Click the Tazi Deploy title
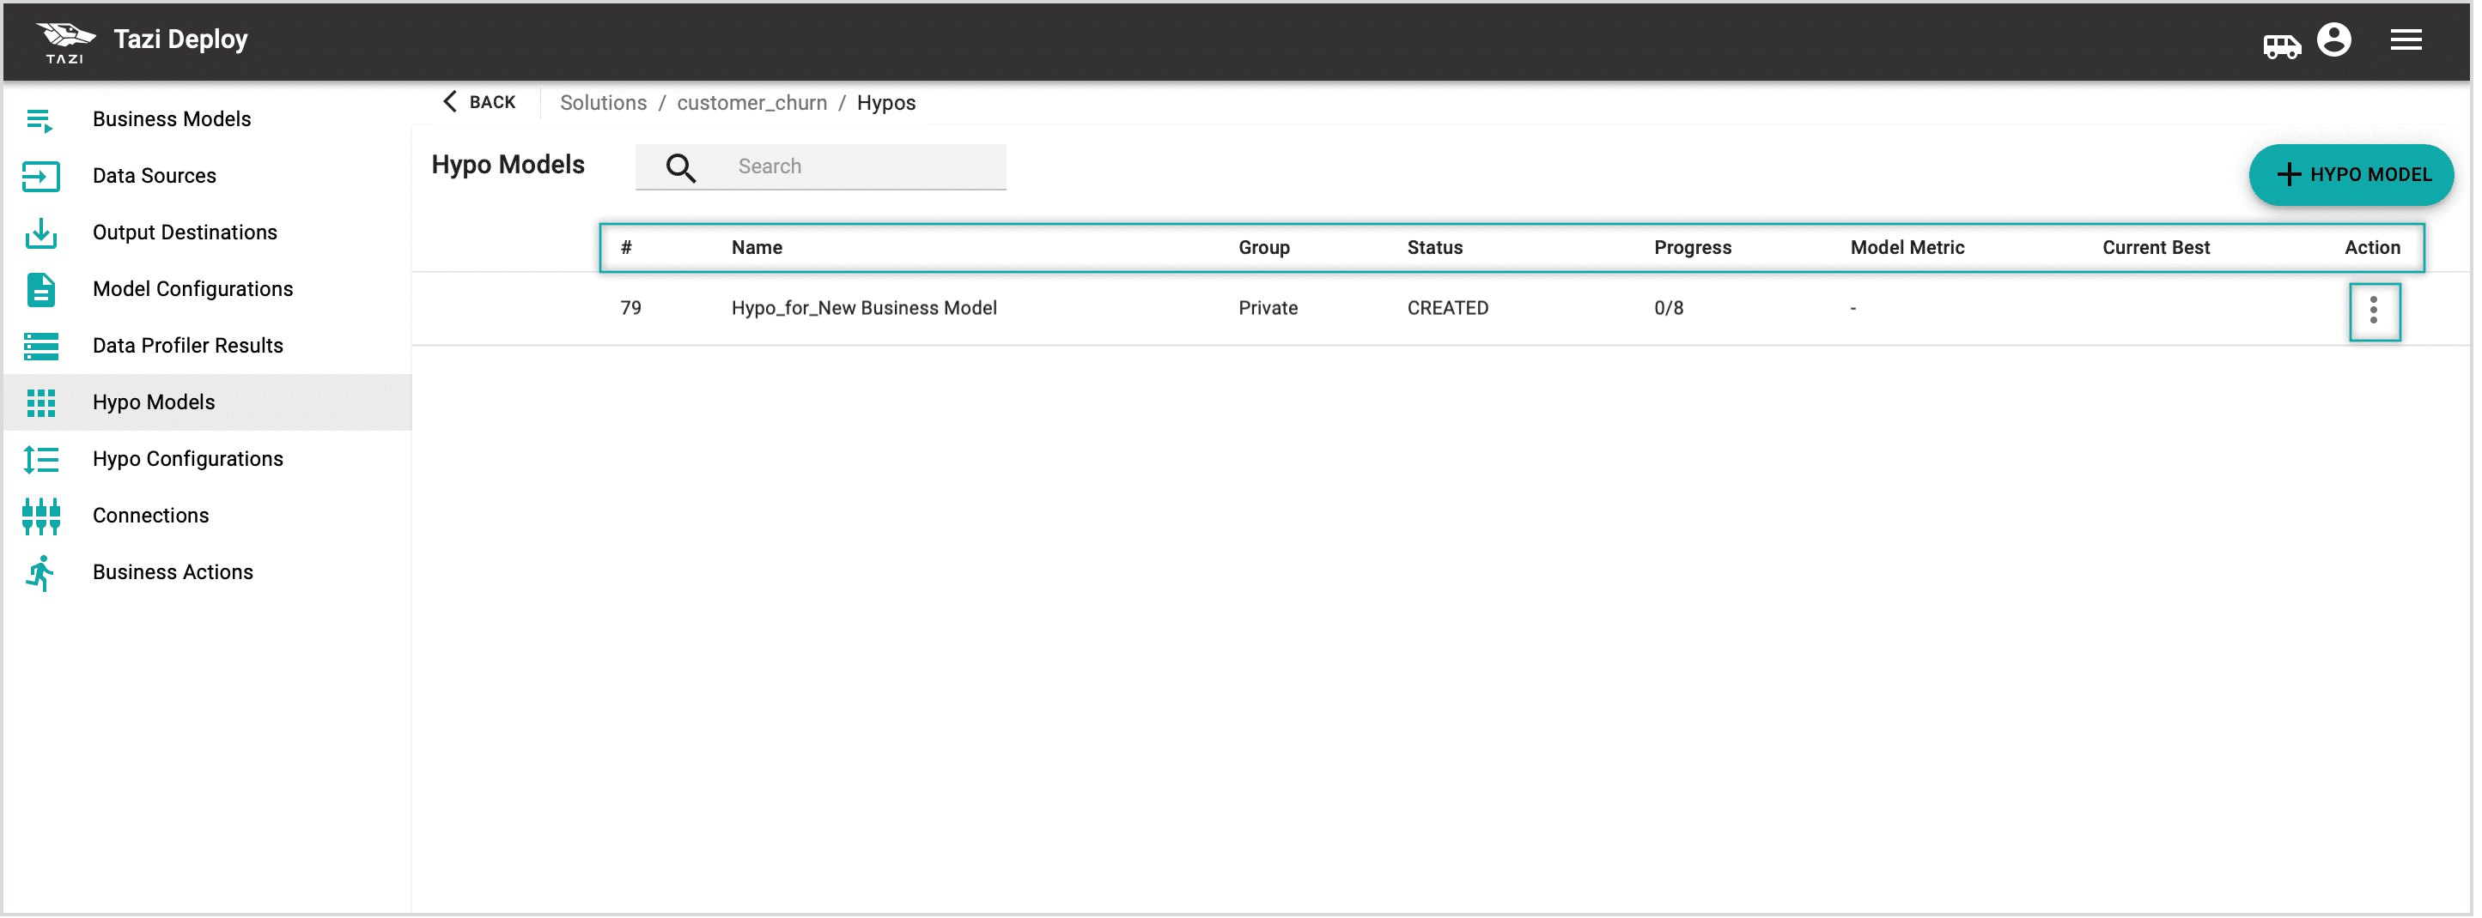The image size is (2482, 918). click(x=181, y=39)
